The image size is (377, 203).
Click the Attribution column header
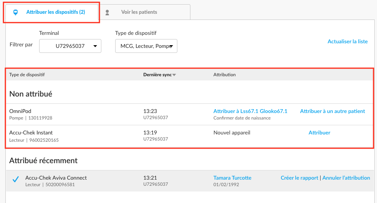[224, 75]
